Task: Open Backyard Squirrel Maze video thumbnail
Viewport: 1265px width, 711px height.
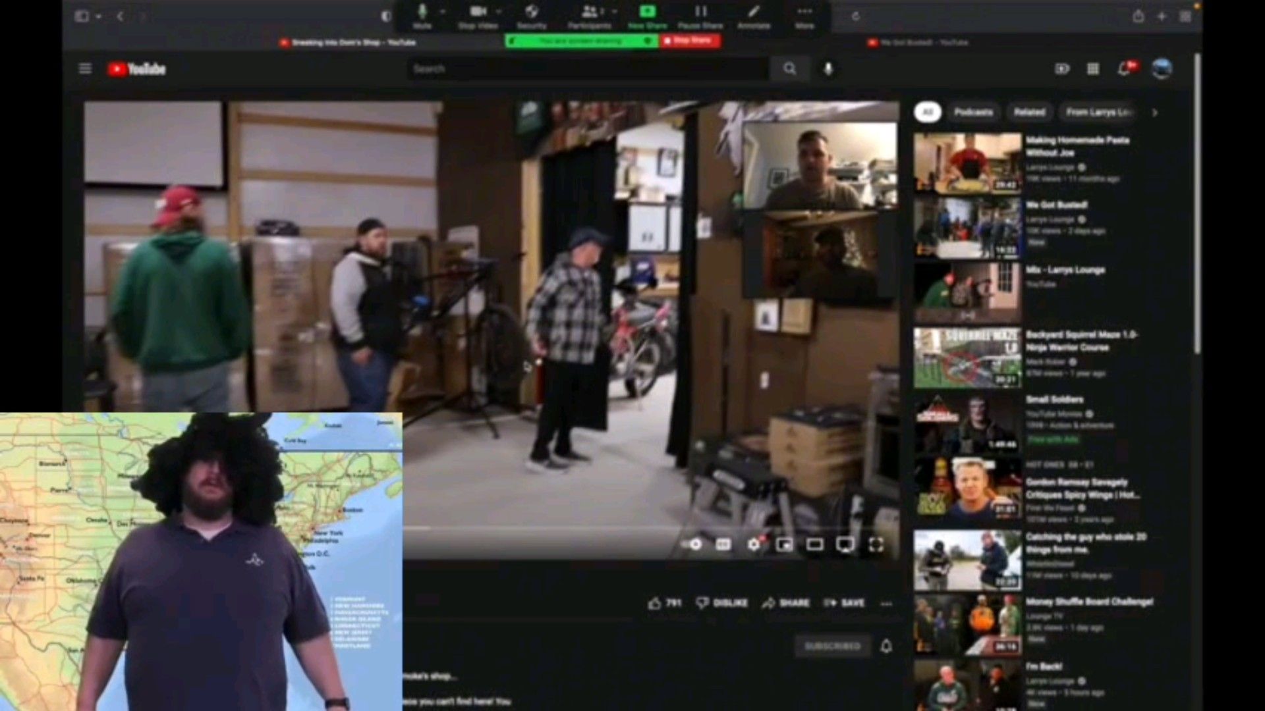Action: tap(967, 358)
